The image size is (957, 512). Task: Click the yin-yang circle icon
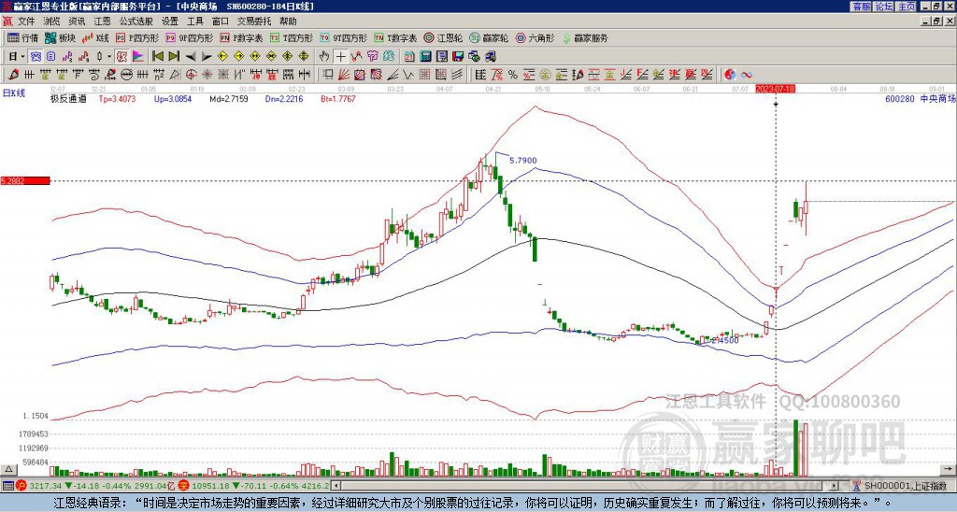(x=731, y=75)
